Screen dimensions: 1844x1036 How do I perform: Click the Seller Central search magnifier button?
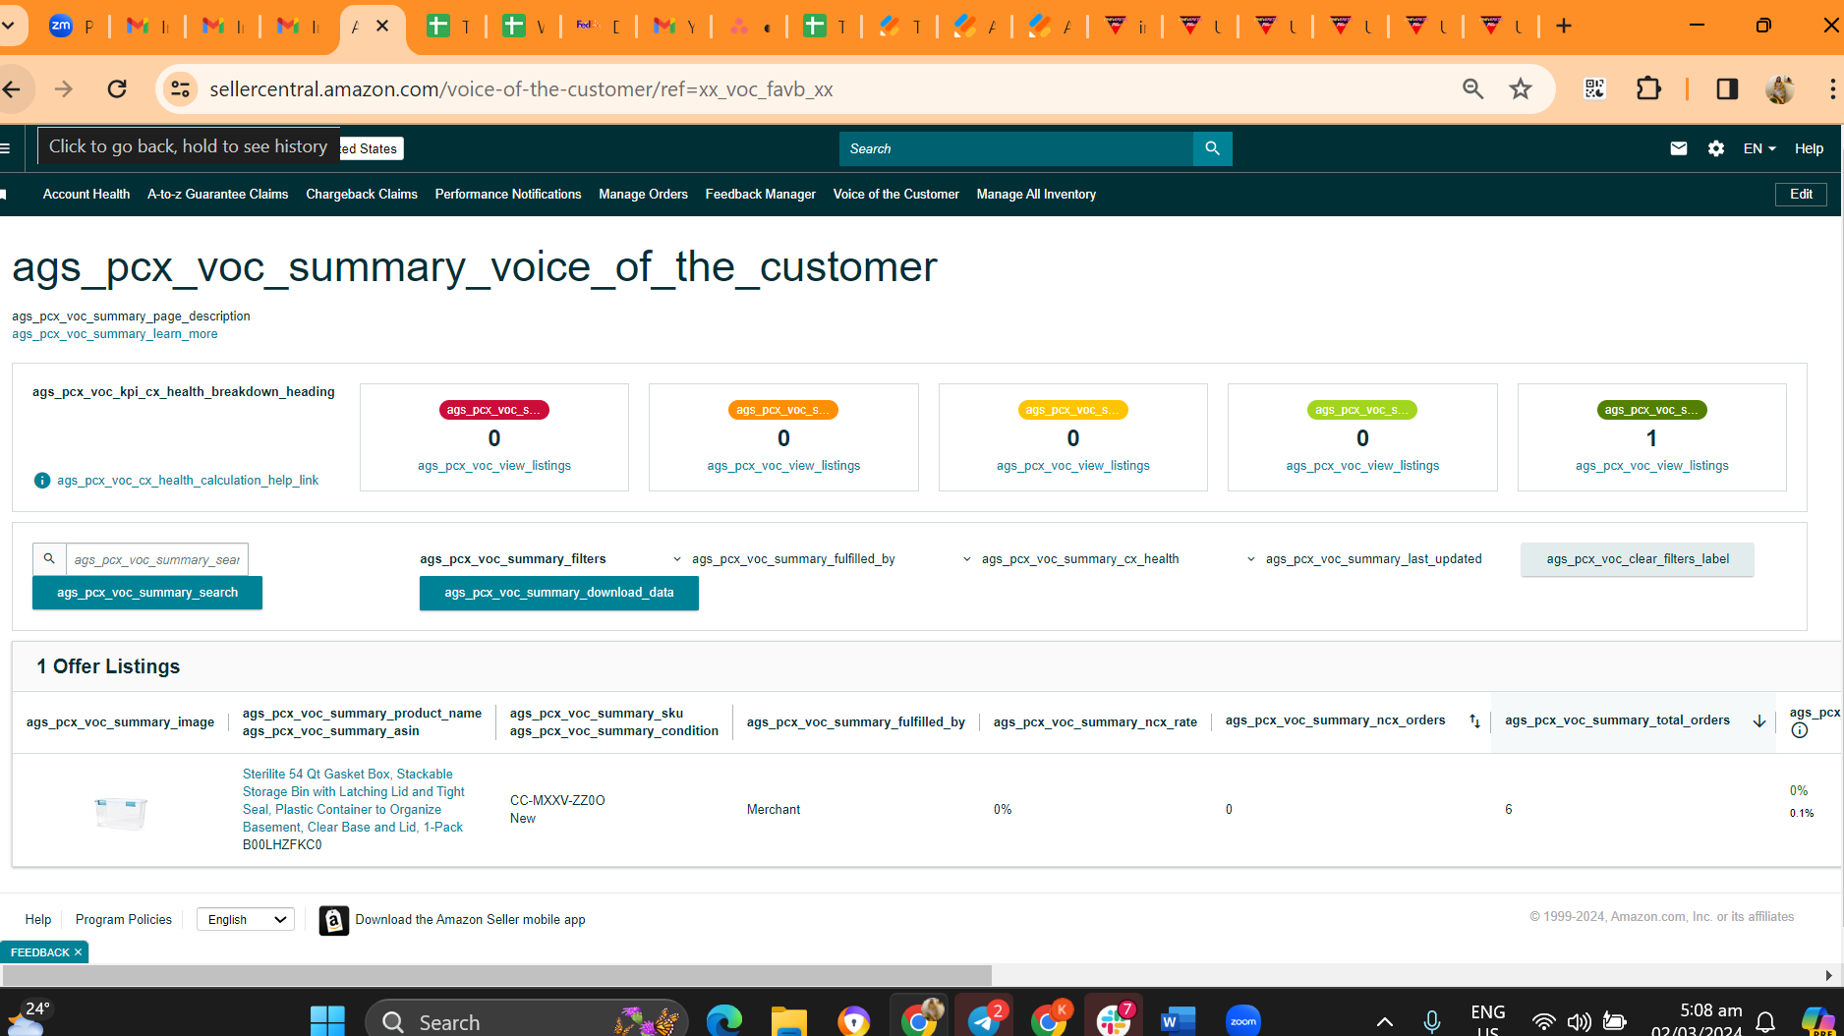coord(1212,148)
